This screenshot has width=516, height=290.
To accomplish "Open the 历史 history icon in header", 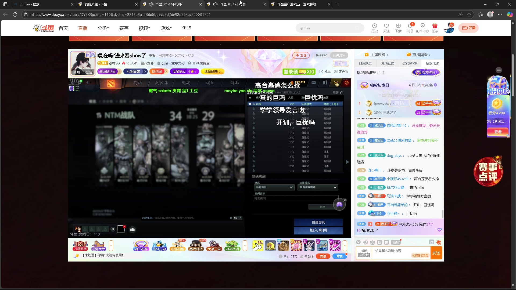I will point(374,28).
